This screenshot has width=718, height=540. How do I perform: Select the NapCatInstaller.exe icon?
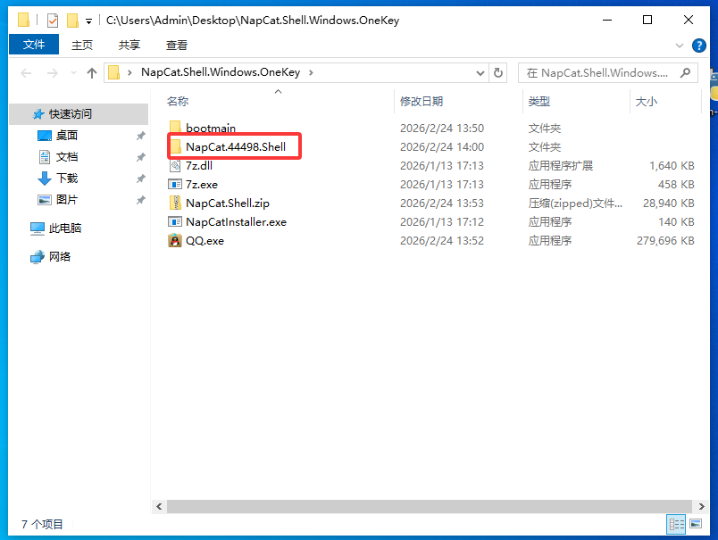(x=175, y=221)
